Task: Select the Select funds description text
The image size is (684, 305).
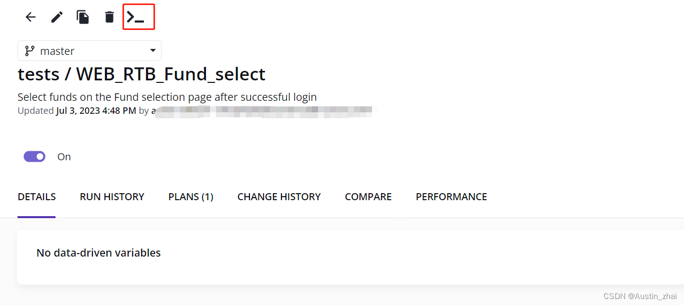Action: point(167,97)
